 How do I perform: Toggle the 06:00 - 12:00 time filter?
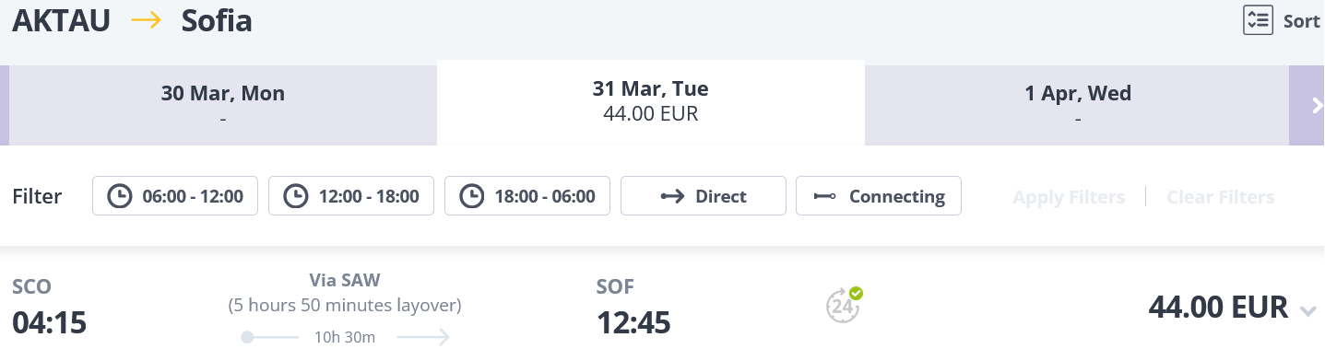point(174,196)
